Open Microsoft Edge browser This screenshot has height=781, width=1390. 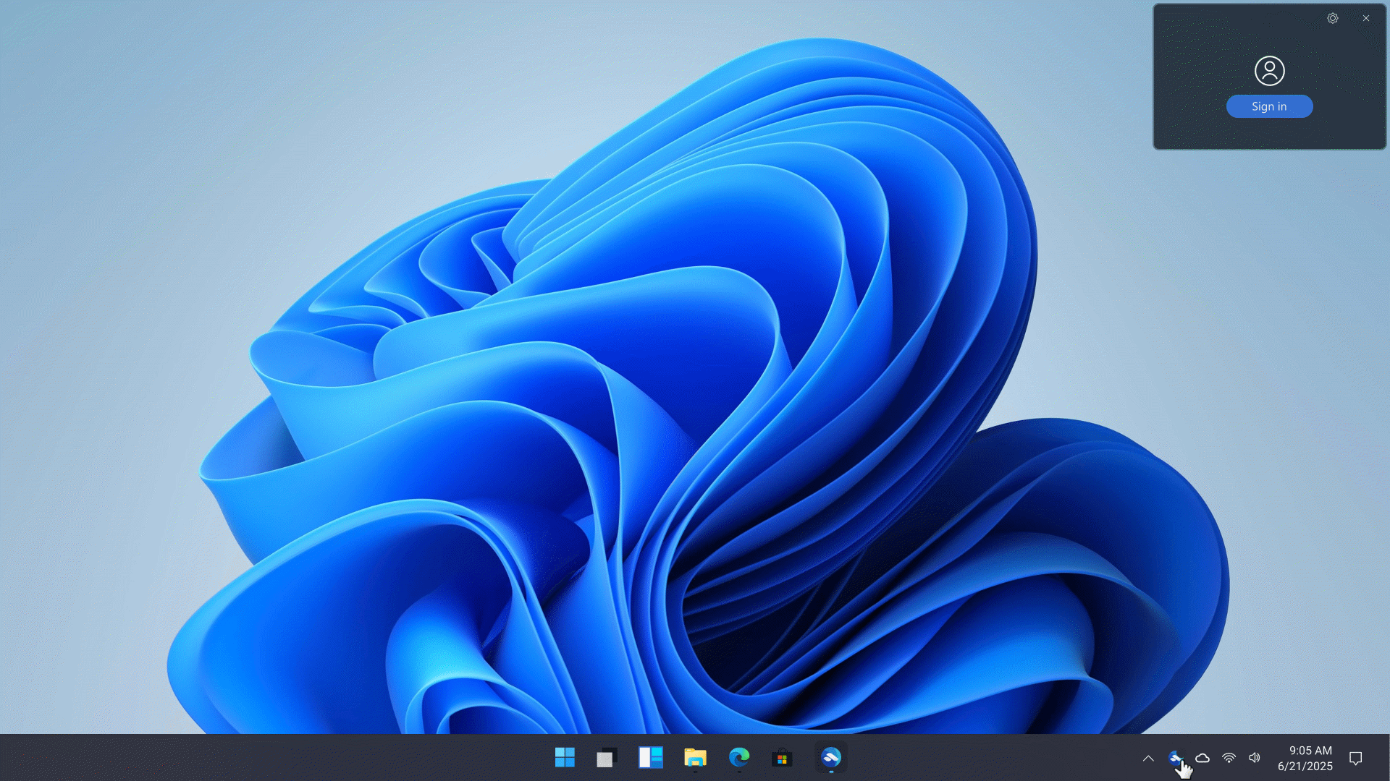click(738, 757)
